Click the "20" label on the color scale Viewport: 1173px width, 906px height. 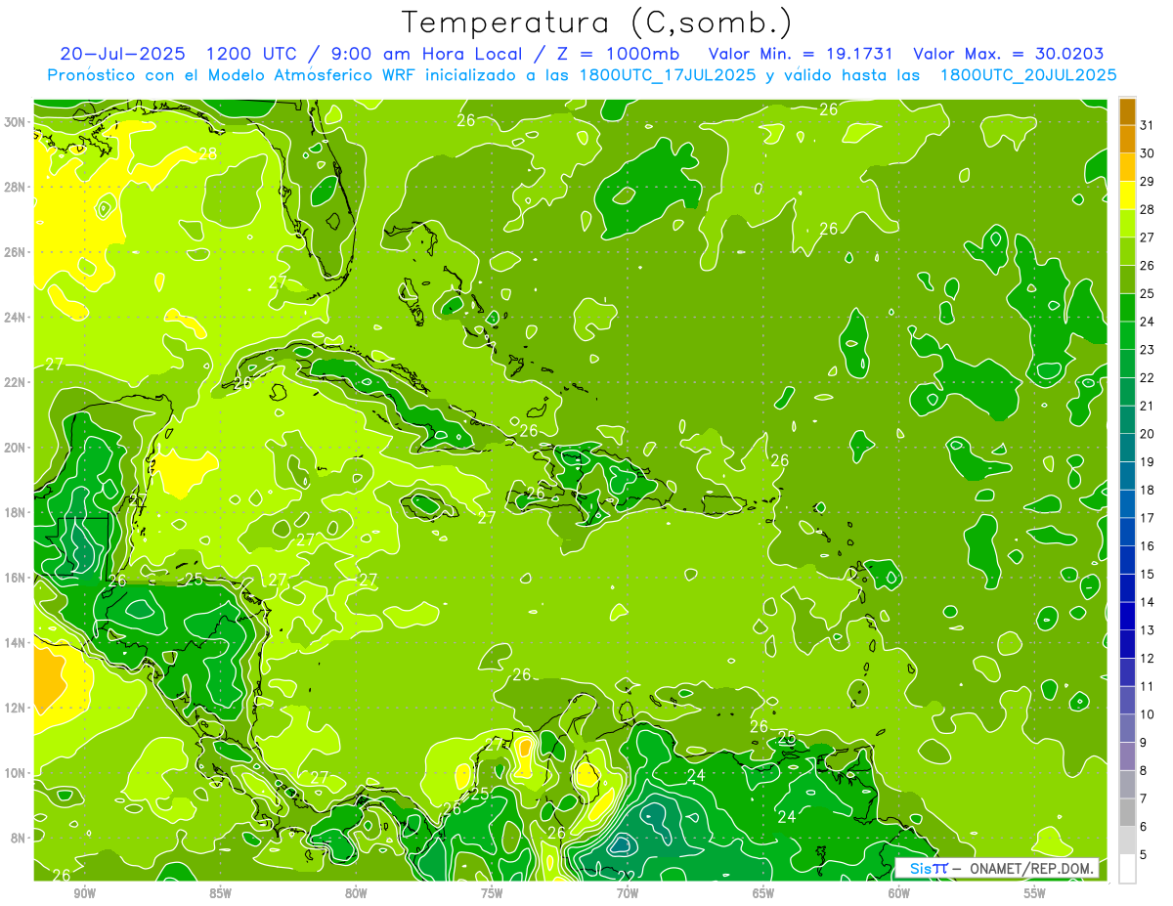click(x=1148, y=434)
